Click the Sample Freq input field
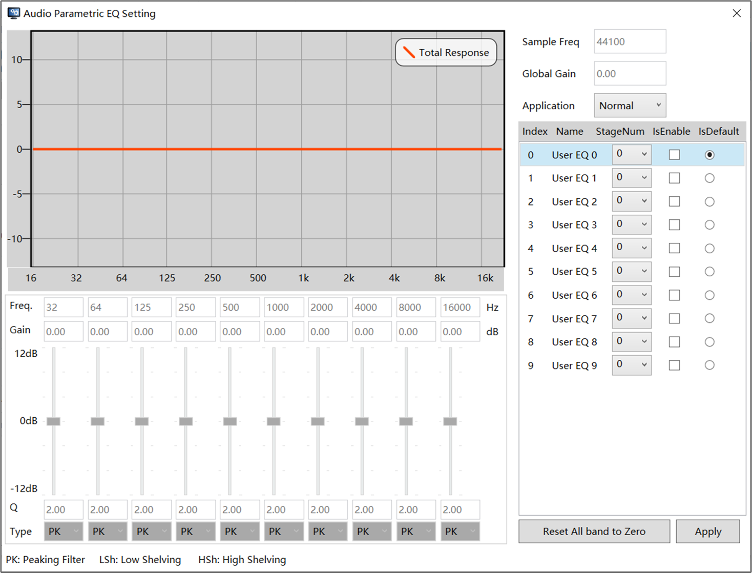752x573 pixels. (630, 42)
